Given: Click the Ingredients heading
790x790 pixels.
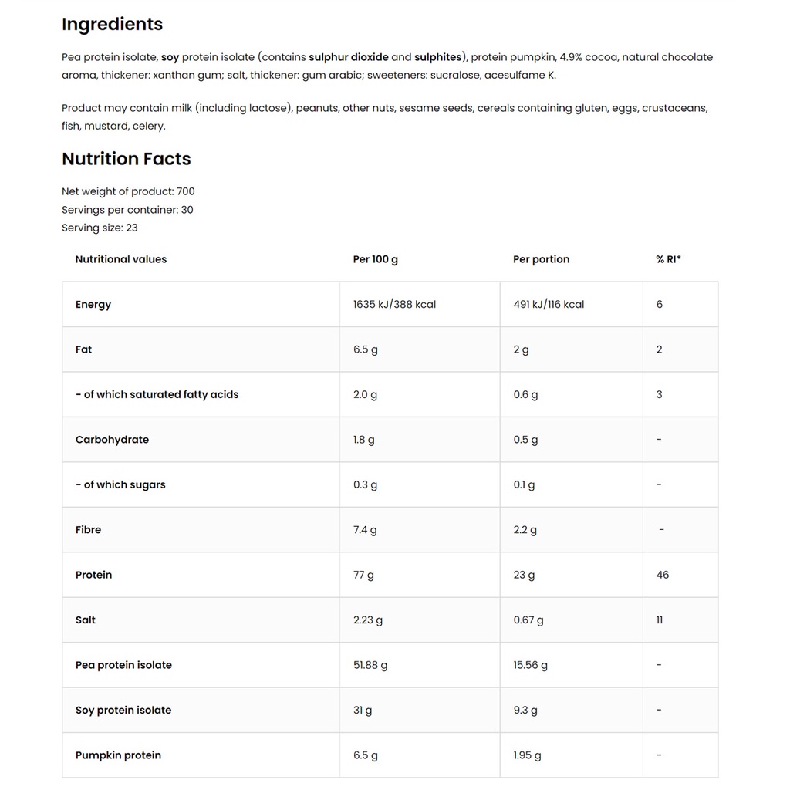Looking at the screenshot, I should (x=112, y=24).
